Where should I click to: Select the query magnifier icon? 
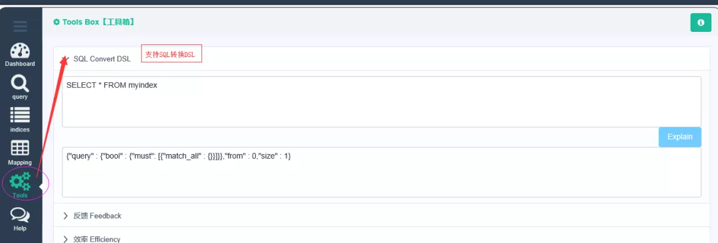20,84
